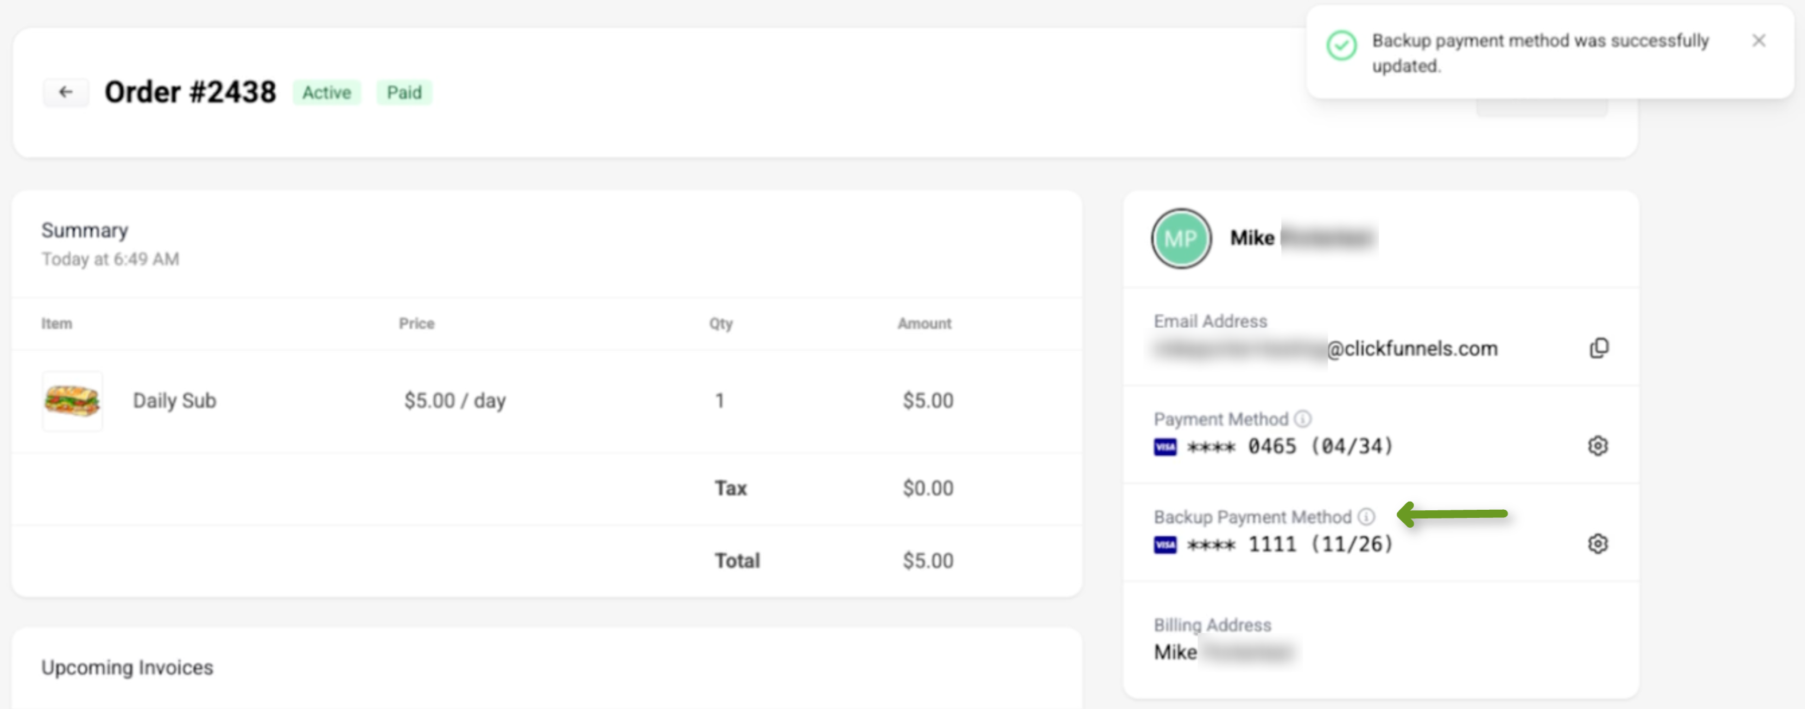Select the card ending 0465
The width and height of the screenshot is (1805, 709).
pos(1290,446)
